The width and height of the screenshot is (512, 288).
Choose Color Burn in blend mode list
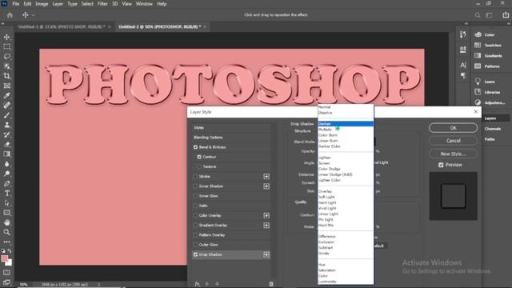[346, 135]
